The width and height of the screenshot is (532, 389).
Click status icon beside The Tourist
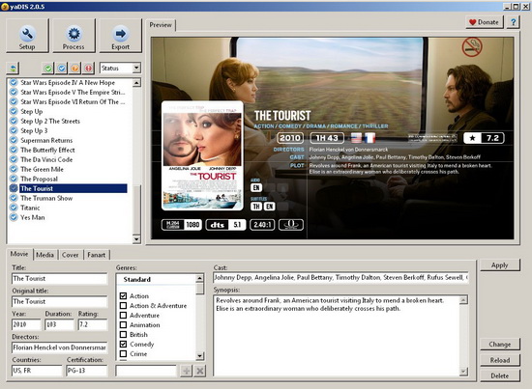coord(14,188)
